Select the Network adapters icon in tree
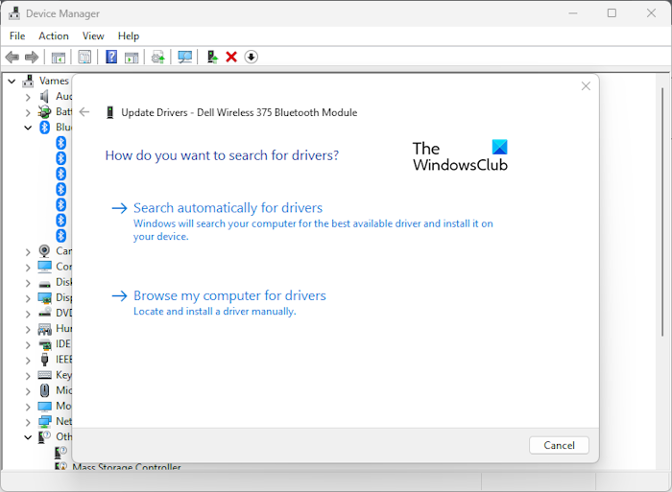This screenshot has height=492, width=672. click(x=44, y=421)
